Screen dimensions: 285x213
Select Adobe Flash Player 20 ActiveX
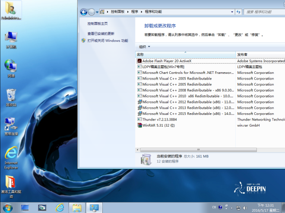(x=167, y=61)
